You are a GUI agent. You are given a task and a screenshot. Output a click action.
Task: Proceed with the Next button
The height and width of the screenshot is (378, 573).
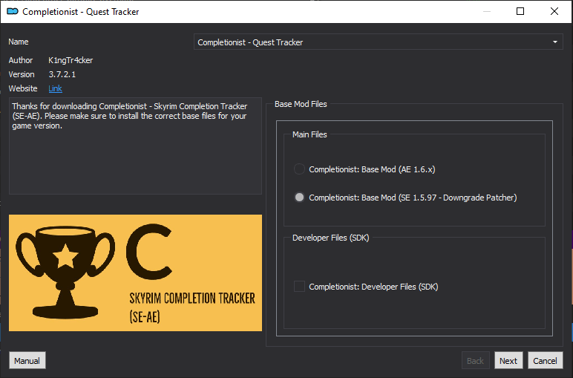(x=508, y=360)
